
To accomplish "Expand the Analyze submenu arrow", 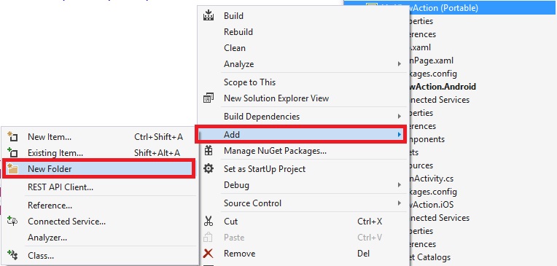I will (400, 64).
